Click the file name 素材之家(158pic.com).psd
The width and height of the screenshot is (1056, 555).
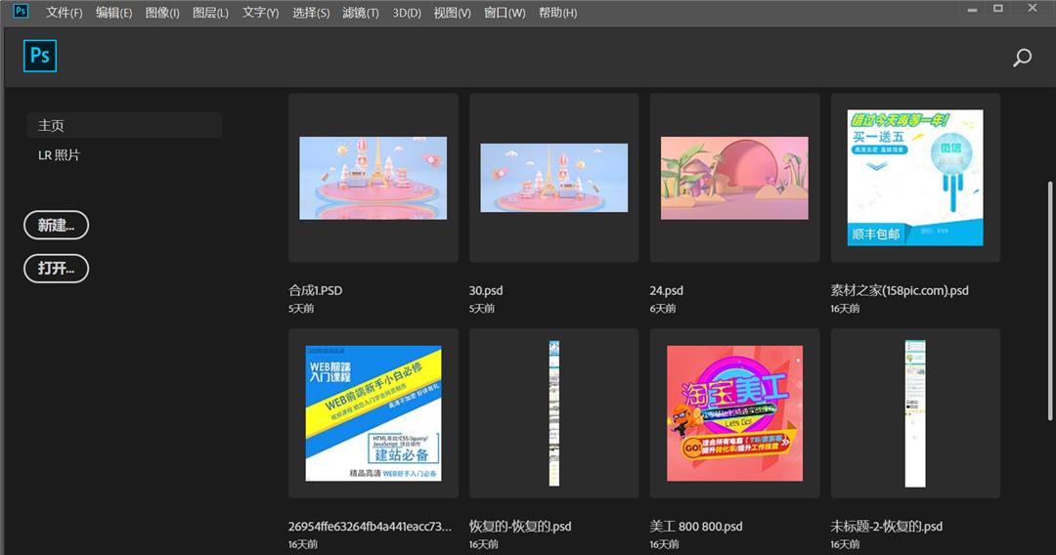click(x=900, y=290)
